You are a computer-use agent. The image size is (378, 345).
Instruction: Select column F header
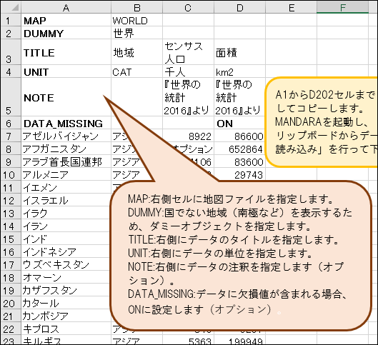(x=342, y=8)
